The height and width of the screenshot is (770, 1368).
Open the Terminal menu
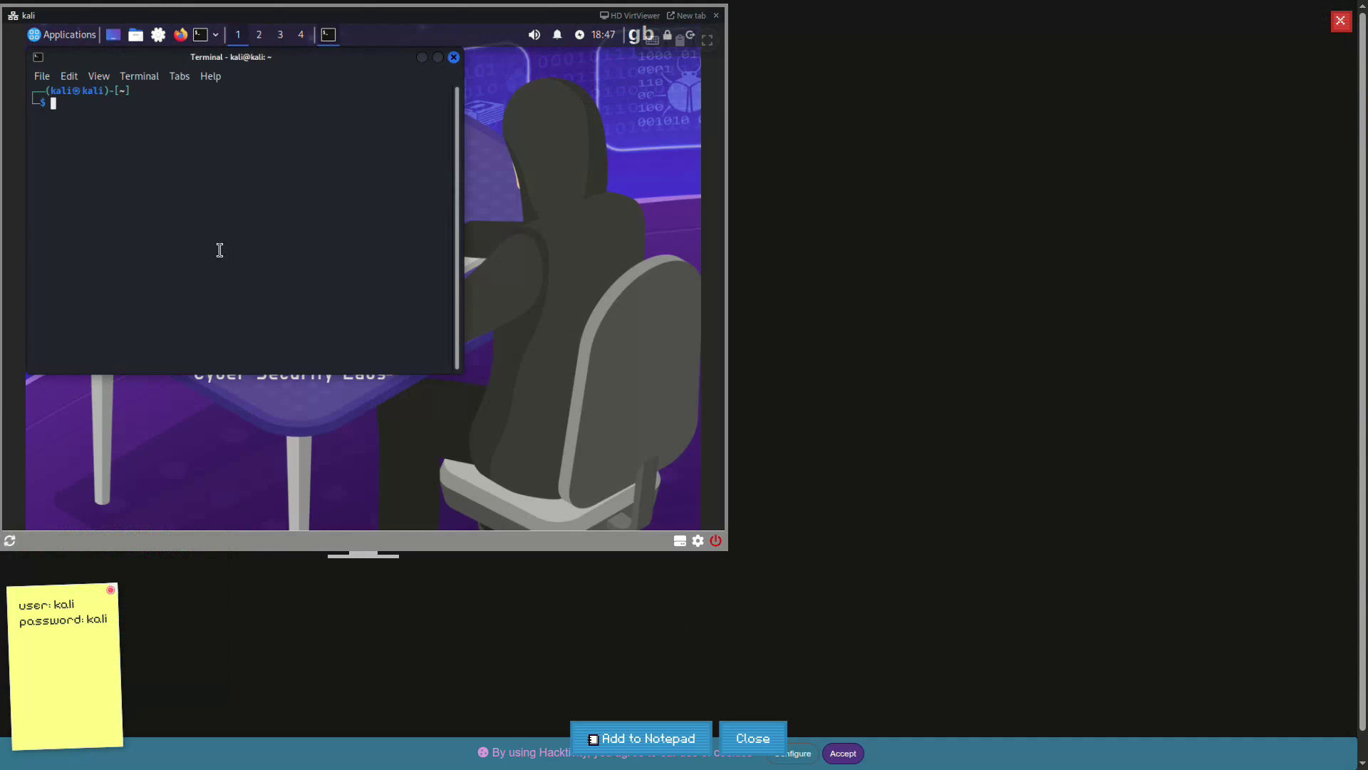pyautogui.click(x=140, y=76)
